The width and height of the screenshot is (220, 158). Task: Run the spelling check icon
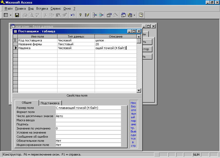(x=38, y=15)
